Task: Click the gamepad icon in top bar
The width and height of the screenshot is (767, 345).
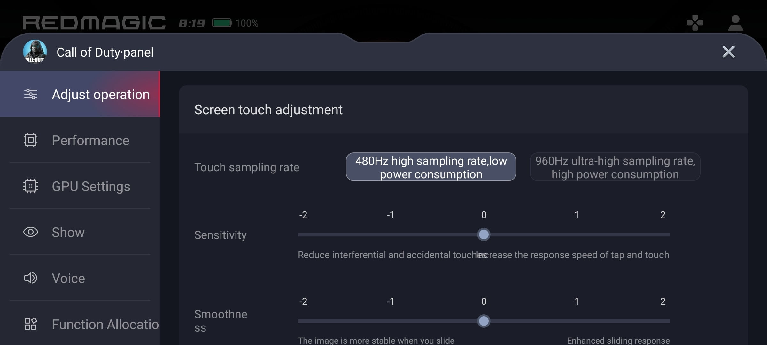Action: pyautogui.click(x=695, y=23)
